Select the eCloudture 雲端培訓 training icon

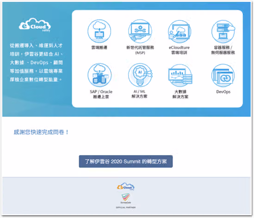pyautogui.click(x=180, y=31)
